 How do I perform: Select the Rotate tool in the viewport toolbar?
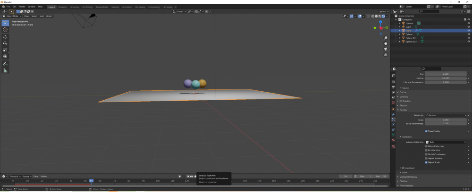[x=5, y=43]
